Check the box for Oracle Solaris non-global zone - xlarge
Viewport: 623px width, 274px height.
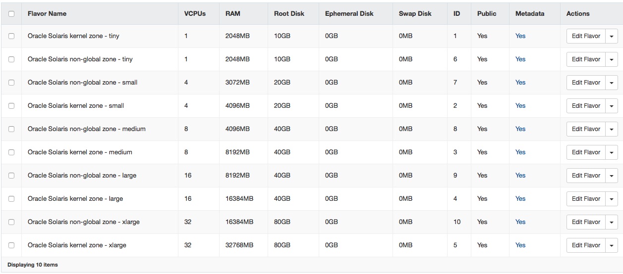pos(11,222)
